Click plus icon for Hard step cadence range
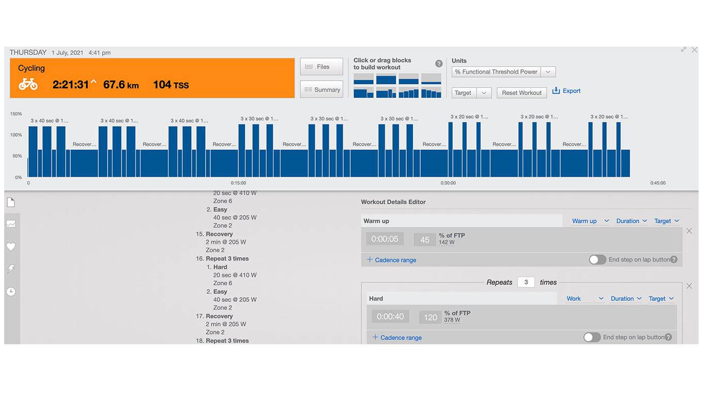 [375, 337]
